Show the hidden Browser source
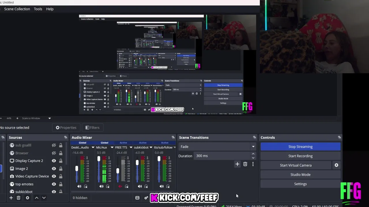The image size is (369, 207). click(54, 153)
